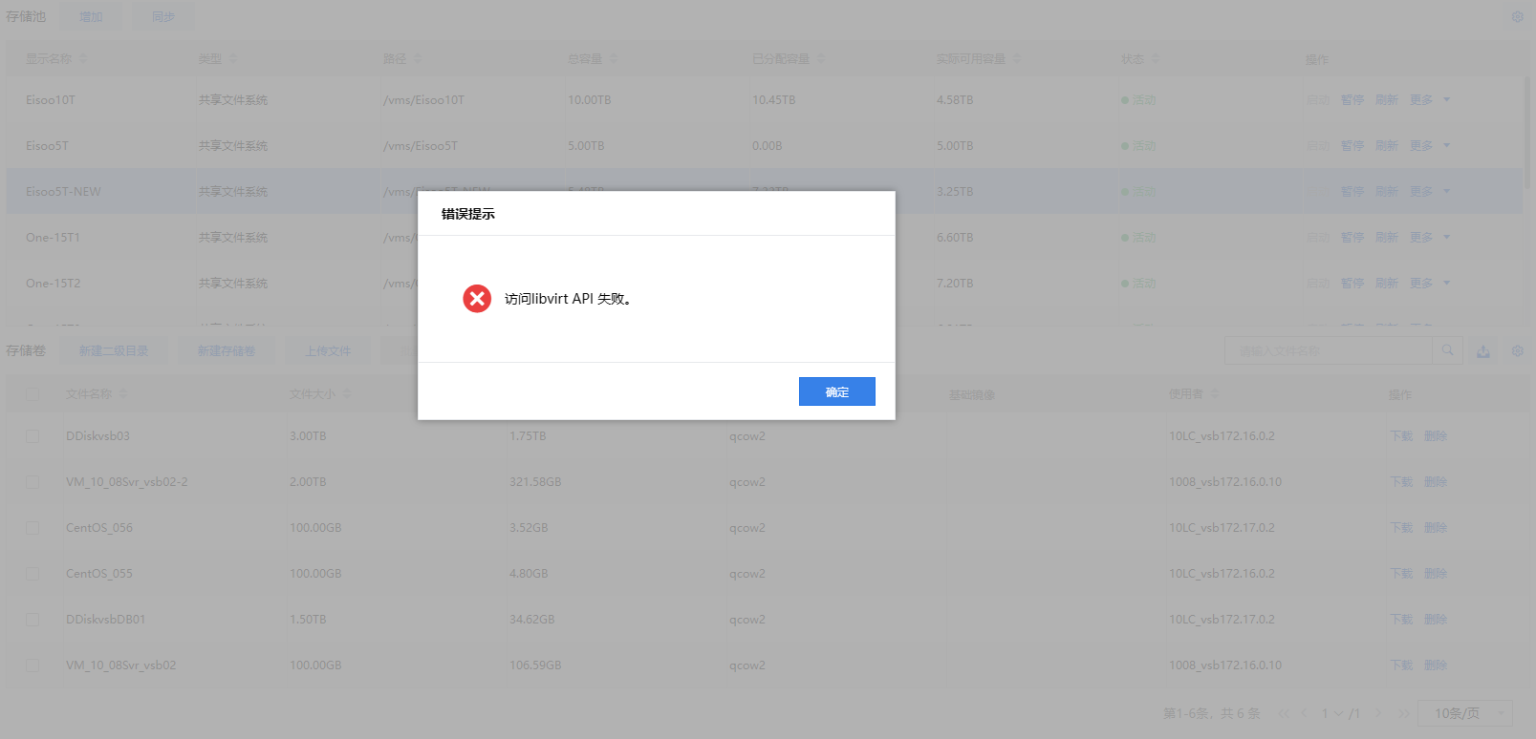Screen dimensions: 1536x739
Task: Click 删除 for DDiskvsb03
Action: click(x=1436, y=436)
